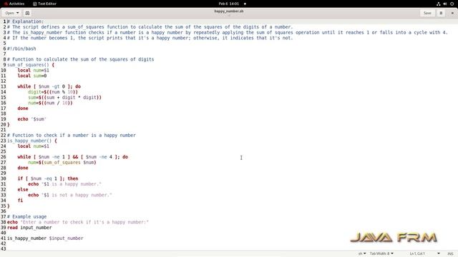Click the comment line starting '# If the number becomes 1'
The image size is (458, 257).
150,38
